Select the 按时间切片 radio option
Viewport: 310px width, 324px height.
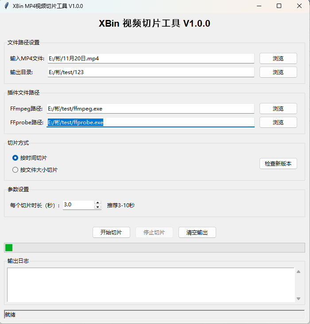click(x=15, y=158)
